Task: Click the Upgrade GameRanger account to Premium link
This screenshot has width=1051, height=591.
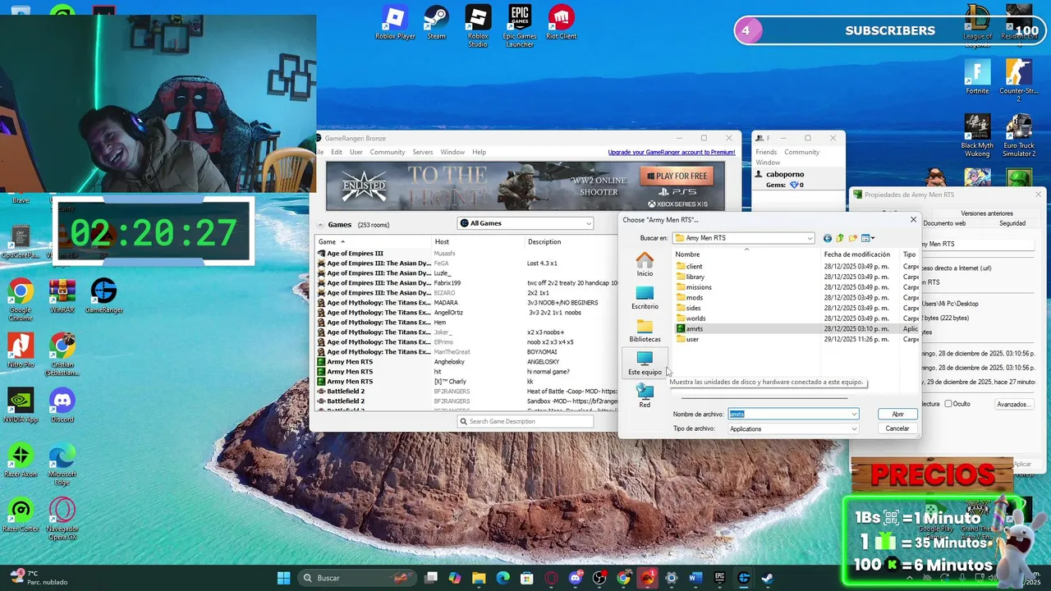Action: click(x=671, y=152)
